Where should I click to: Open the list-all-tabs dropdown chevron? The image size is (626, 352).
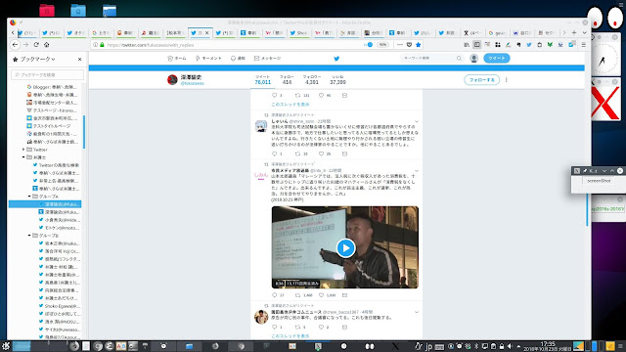tap(584, 32)
